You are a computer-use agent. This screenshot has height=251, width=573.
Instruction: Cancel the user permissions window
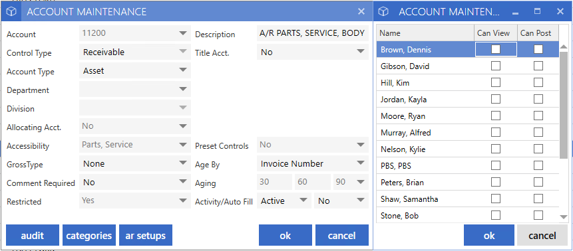542,235
